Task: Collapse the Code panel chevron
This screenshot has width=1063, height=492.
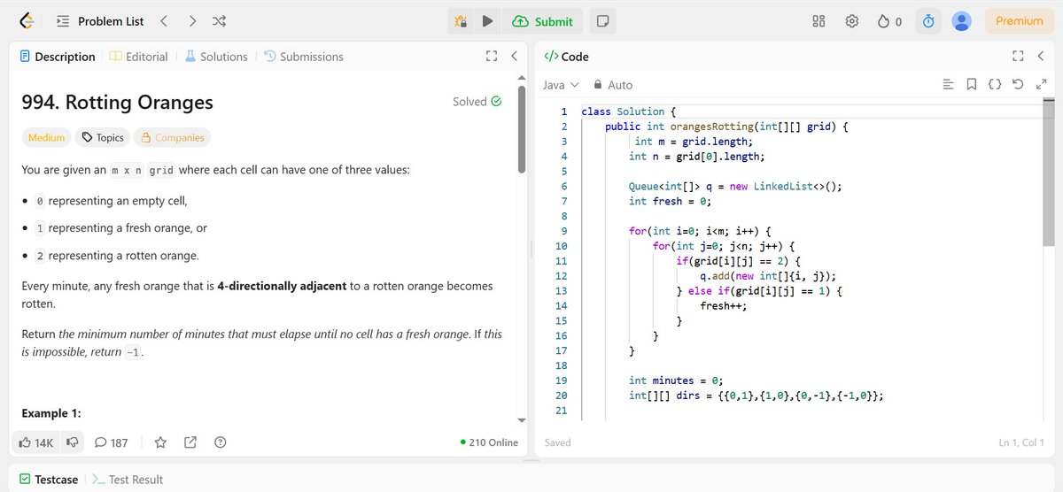Action: [x=1040, y=57]
